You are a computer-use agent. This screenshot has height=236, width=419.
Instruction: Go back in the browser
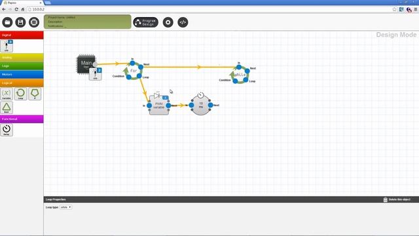coord(4,9)
